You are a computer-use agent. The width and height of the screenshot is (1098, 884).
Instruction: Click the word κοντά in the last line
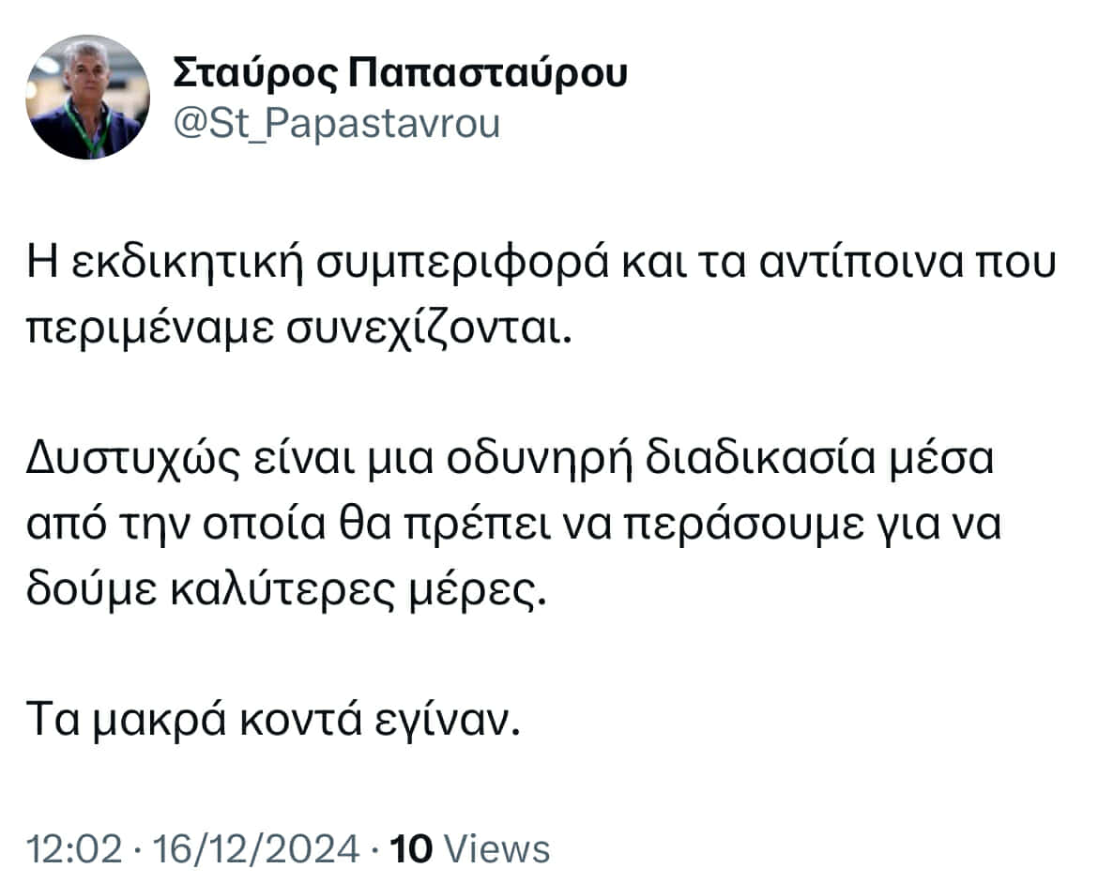click(301, 720)
